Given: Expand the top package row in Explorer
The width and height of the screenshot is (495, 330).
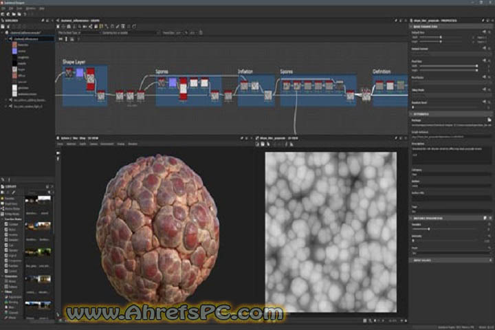Looking at the screenshot, I should point(3,32).
